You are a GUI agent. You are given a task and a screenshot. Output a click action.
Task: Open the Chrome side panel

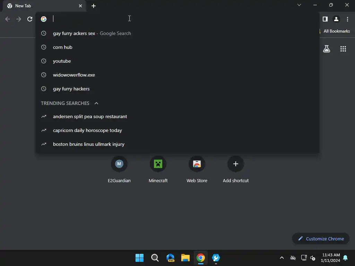pyautogui.click(x=325, y=19)
